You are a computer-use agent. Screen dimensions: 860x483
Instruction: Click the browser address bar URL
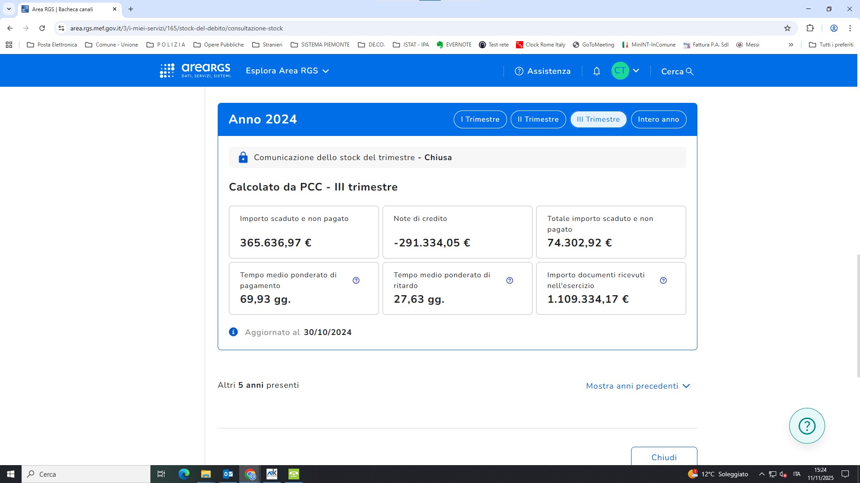pyautogui.click(x=176, y=28)
